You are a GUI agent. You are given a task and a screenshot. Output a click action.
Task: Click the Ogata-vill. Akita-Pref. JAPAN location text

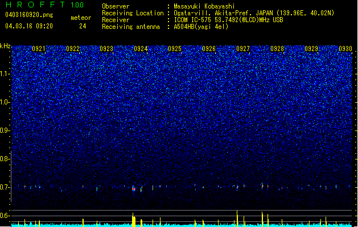click(x=223, y=13)
